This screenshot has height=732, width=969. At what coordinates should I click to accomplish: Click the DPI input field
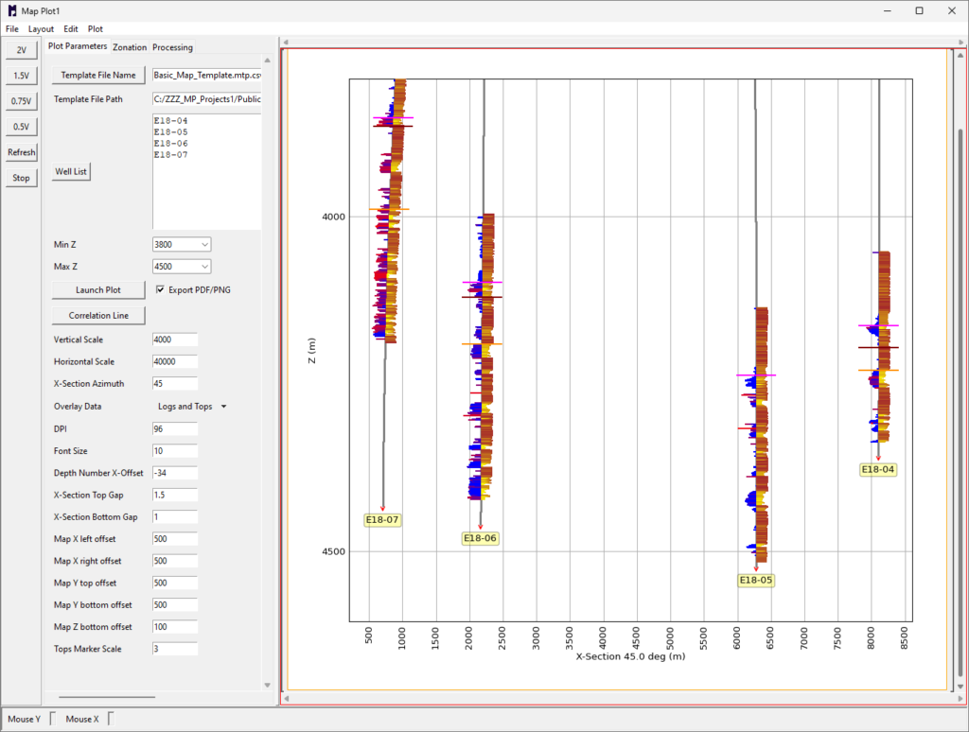coord(175,428)
